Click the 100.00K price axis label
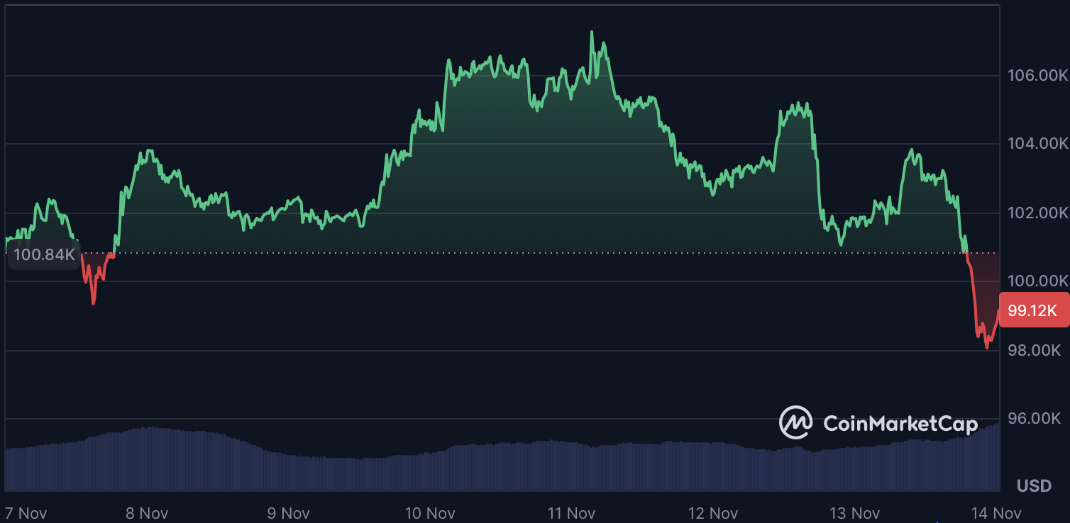Image resolution: width=1070 pixels, height=523 pixels. point(1038,281)
